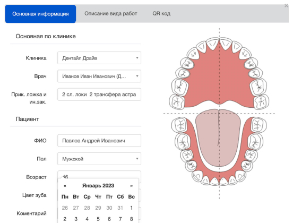Click the Прик. ложка и ин.зак. field
The width and height of the screenshot is (293, 223).
click(99, 95)
